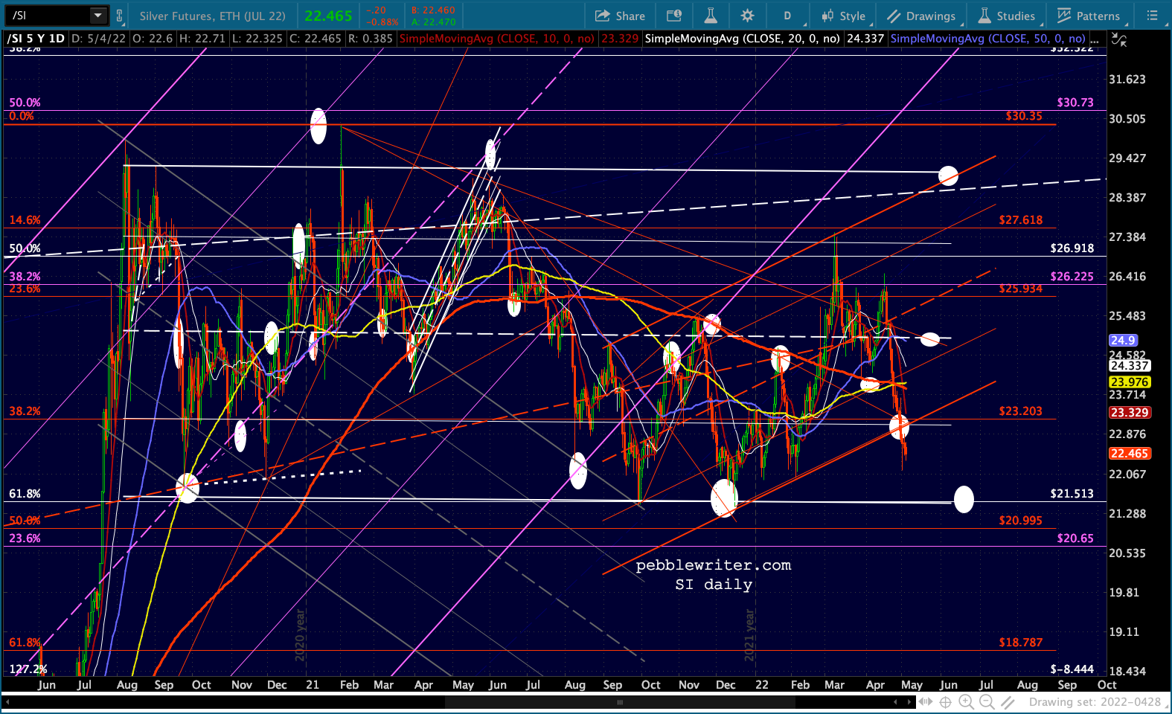
Task: Click the collapse study labels icon
Action: click(x=1119, y=39)
